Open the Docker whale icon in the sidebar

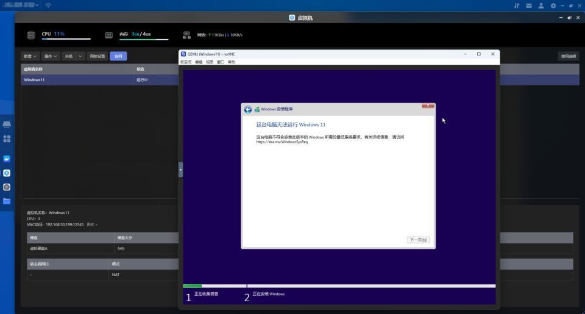coord(7,159)
